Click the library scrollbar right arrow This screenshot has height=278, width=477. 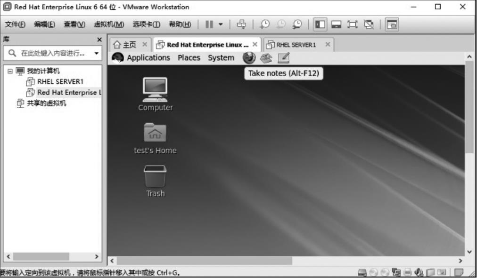[x=97, y=256]
